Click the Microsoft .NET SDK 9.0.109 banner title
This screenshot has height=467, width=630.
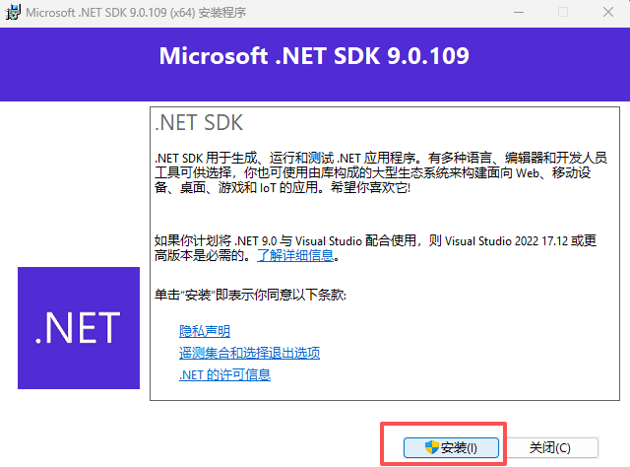pyautogui.click(x=314, y=55)
